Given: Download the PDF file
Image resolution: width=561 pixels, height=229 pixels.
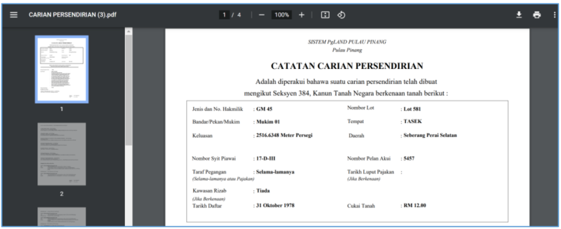Looking at the screenshot, I should pos(519,15).
